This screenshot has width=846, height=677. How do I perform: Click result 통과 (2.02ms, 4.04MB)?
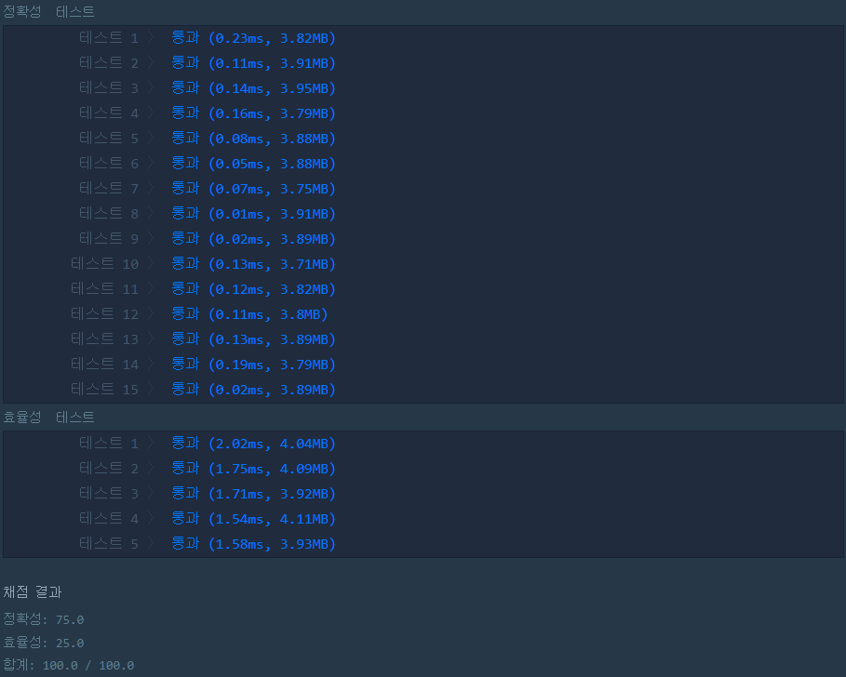(x=253, y=444)
